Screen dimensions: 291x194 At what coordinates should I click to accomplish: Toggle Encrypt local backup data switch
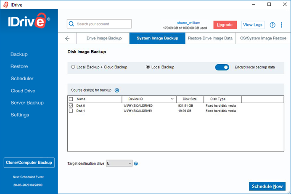222,67
